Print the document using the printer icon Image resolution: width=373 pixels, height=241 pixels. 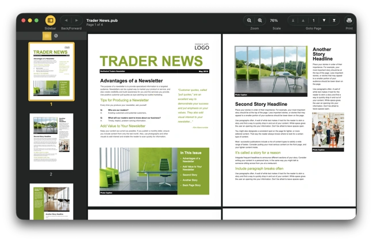click(x=349, y=21)
